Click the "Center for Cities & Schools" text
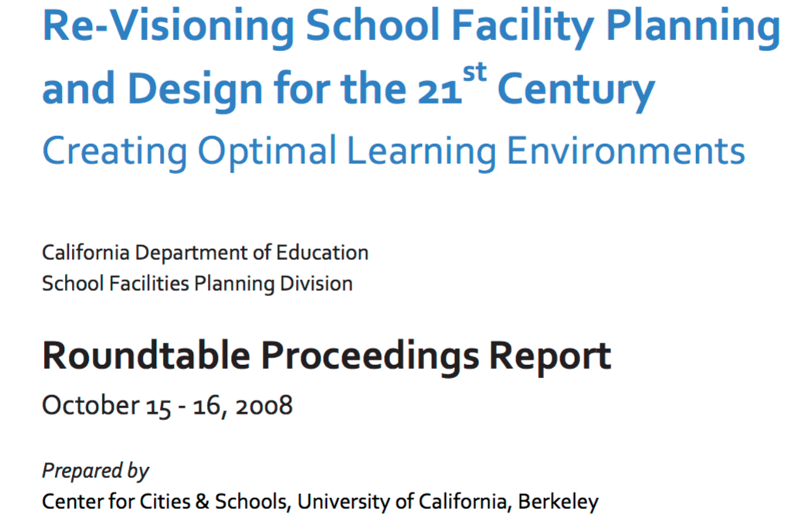 165,502
